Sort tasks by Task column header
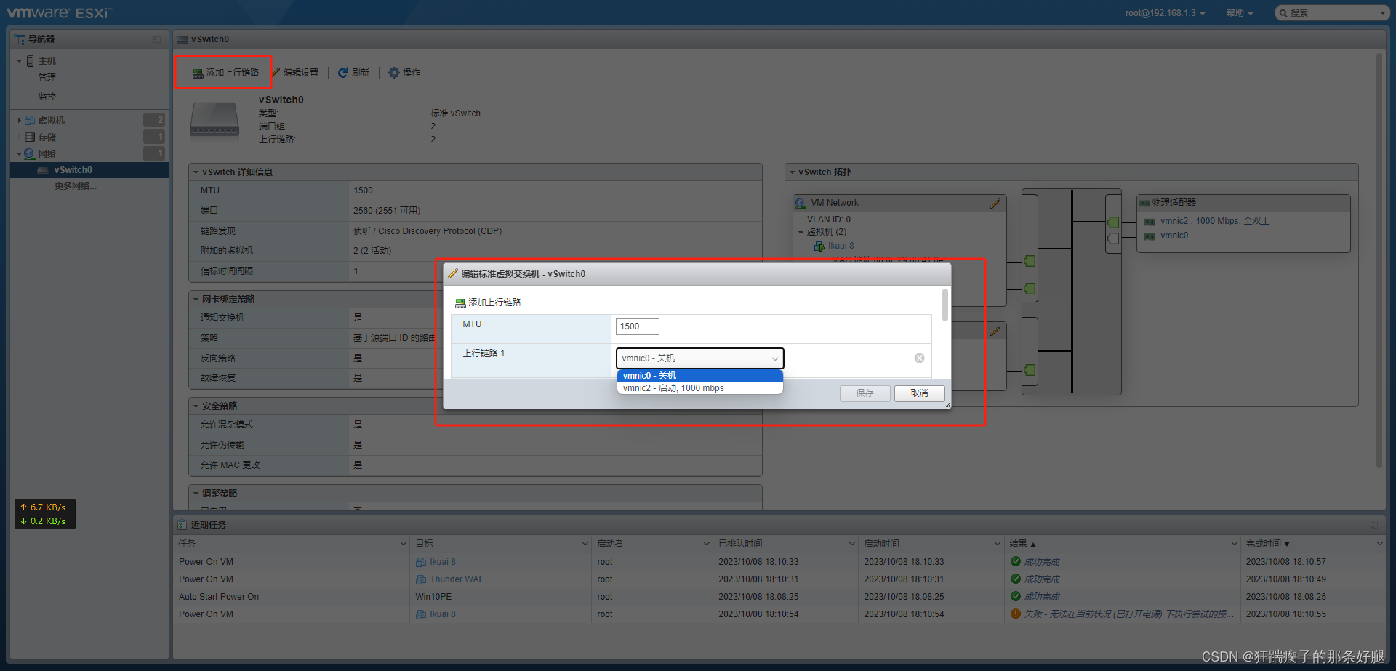 tap(292, 544)
